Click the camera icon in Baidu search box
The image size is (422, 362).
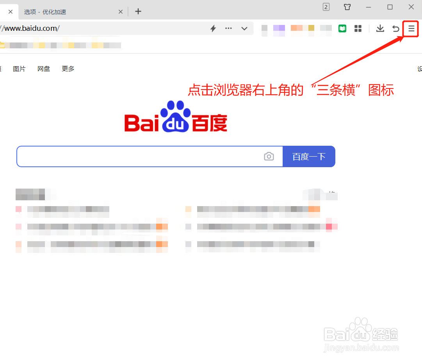(269, 156)
